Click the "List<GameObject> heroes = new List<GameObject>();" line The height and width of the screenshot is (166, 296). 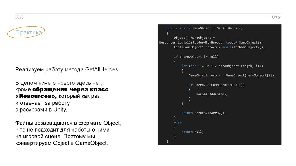(219, 47)
